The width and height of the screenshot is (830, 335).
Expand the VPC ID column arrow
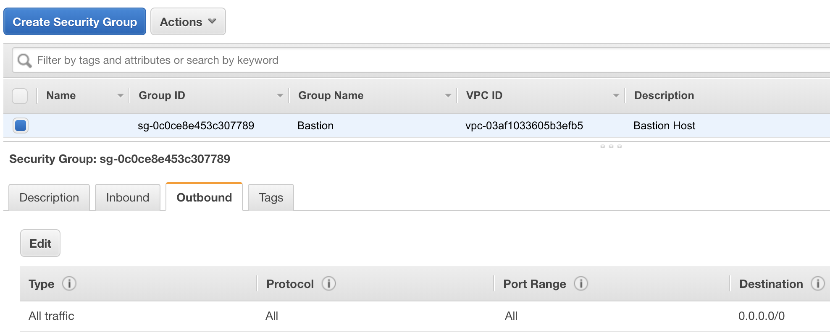pyautogui.click(x=616, y=96)
